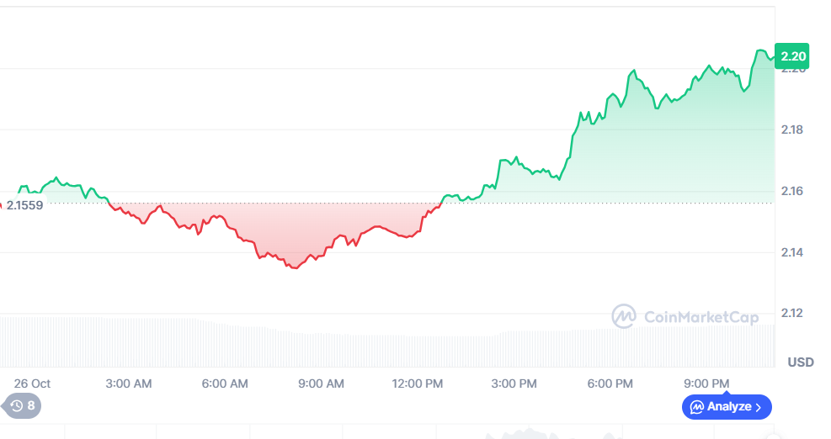This screenshot has width=831, height=439.
Task: Click the USD currency label
Action: coord(801,362)
